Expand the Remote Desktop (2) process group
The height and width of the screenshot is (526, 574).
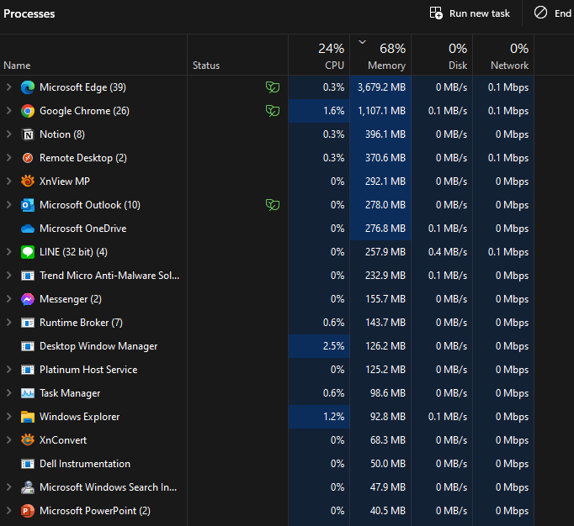tap(8, 158)
